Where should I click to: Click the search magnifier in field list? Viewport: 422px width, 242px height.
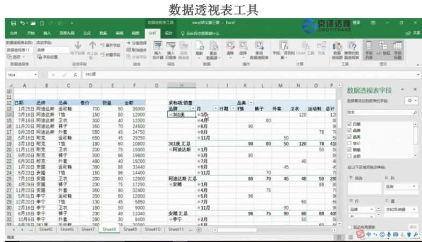pos(415,112)
